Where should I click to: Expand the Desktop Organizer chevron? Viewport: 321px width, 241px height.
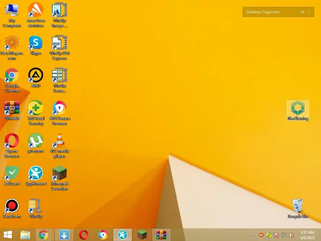[x=309, y=12]
